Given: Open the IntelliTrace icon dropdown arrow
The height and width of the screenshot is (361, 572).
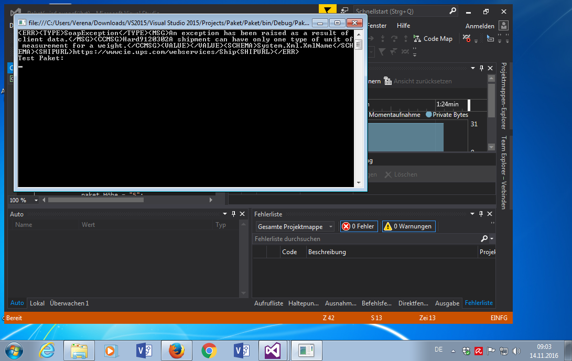Looking at the screenshot, I should [476, 41].
